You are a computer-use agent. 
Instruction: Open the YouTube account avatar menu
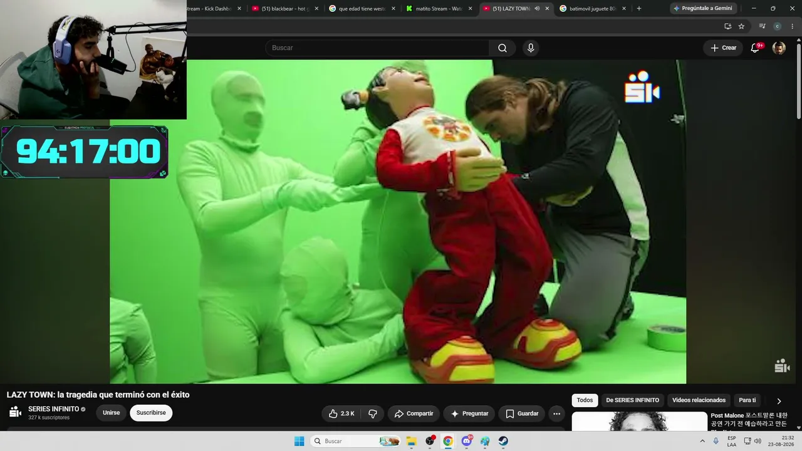click(779, 48)
